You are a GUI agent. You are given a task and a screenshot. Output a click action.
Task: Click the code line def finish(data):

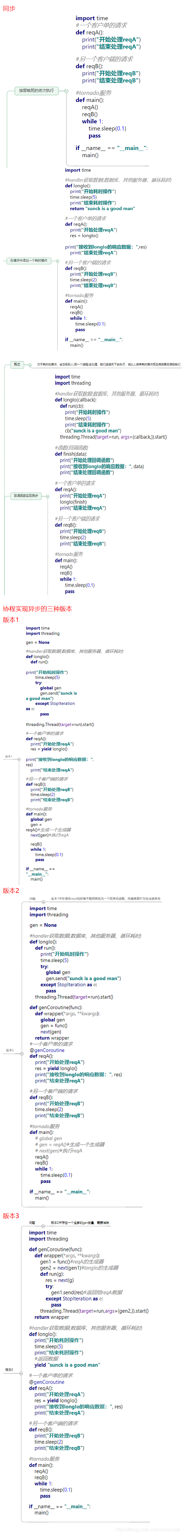pyautogui.click(x=71, y=454)
